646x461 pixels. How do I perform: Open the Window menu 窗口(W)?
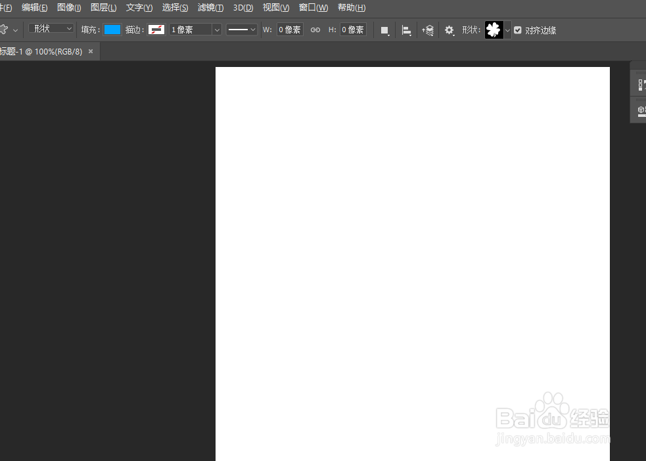tap(313, 8)
